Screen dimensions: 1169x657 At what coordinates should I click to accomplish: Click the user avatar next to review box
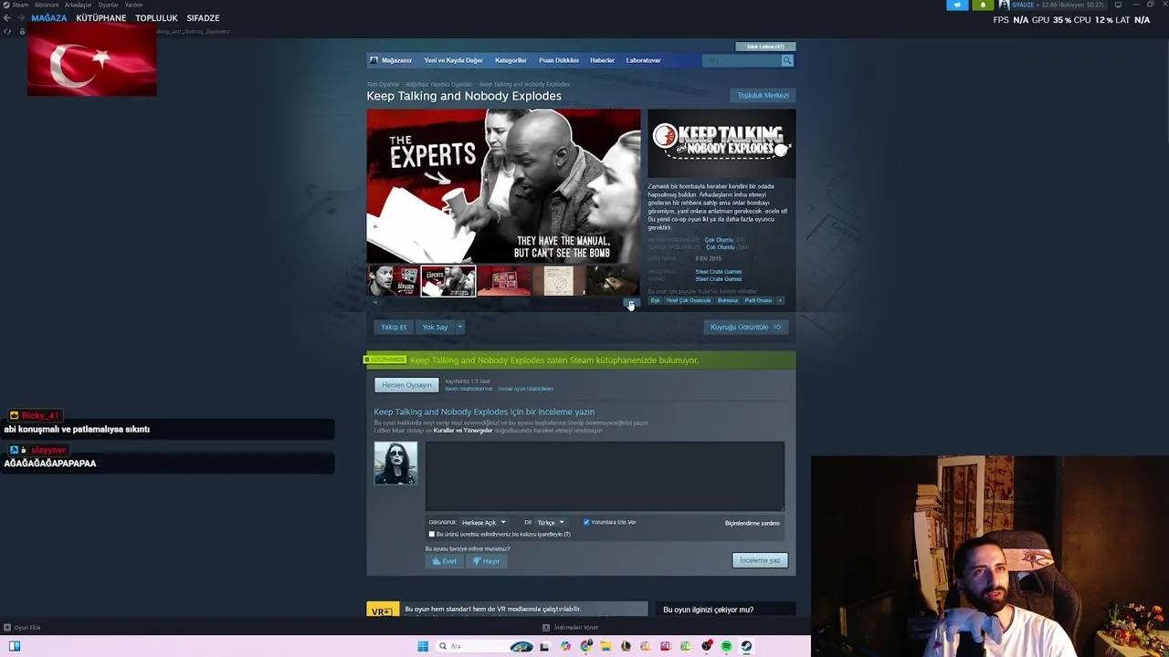(x=395, y=464)
